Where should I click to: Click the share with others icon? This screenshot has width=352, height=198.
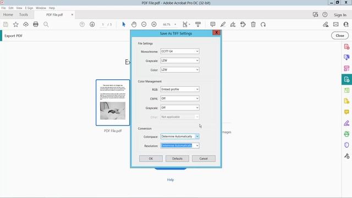tap(346, 24)
